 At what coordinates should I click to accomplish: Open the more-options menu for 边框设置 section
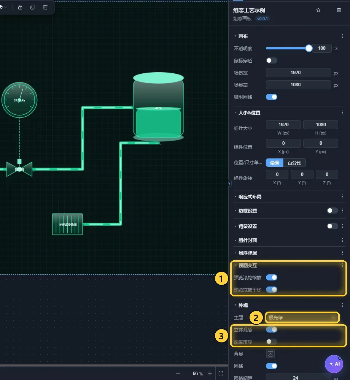click(342, 211)
